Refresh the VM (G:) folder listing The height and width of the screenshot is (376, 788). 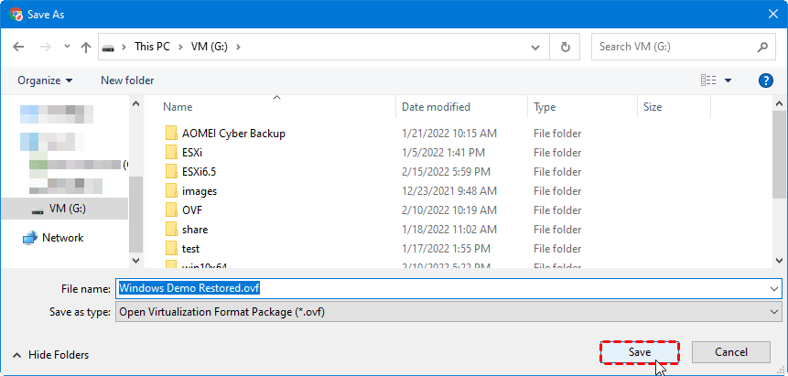pyautogui.click(x=566, y=47)
